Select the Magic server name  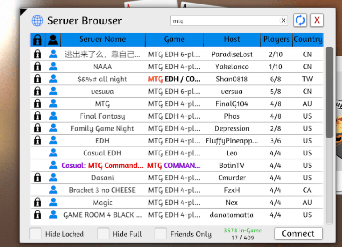[102, 203]
